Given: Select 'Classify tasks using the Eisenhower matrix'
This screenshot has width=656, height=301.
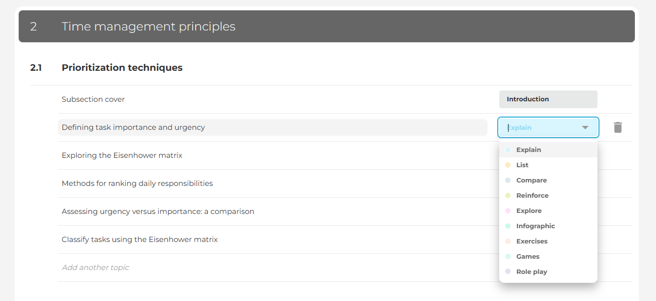Looking at the screenshot, I should tap(140, 240).
